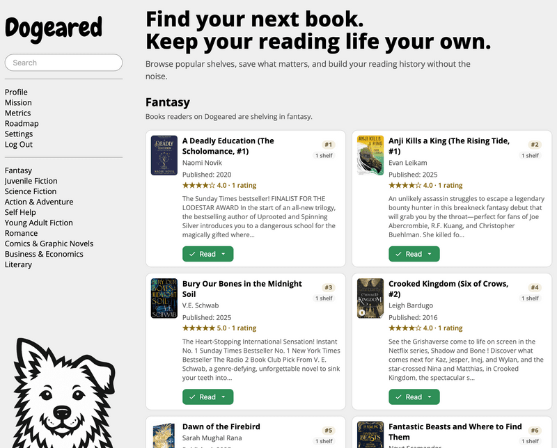Viewport: 557px width, 448px height.
Task: Expand shelf dropdown arrow for Anji Kills a King
Action: pyautogui.click(x=430, y=254)
